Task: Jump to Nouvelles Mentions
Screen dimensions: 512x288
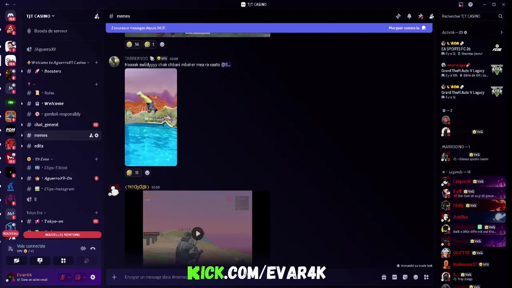Action: 62,235
